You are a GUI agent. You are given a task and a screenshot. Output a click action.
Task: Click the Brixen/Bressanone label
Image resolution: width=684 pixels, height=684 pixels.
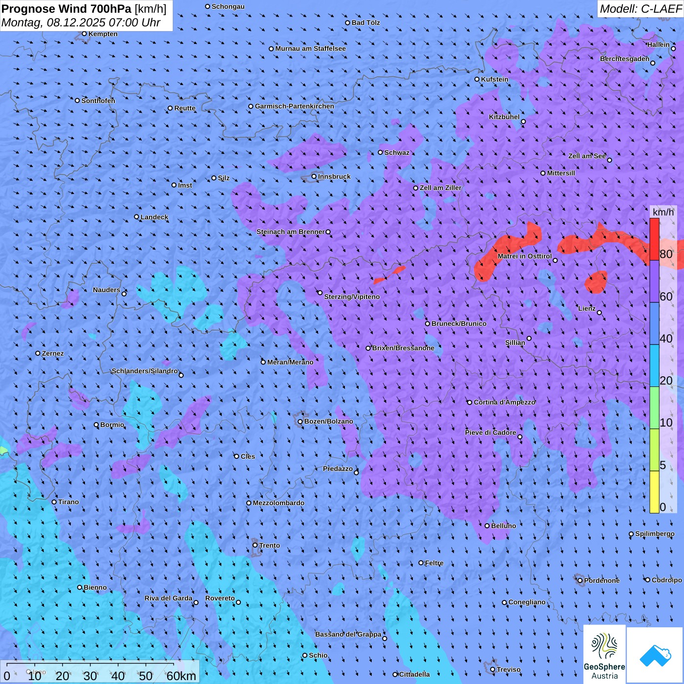coord(403,348)
